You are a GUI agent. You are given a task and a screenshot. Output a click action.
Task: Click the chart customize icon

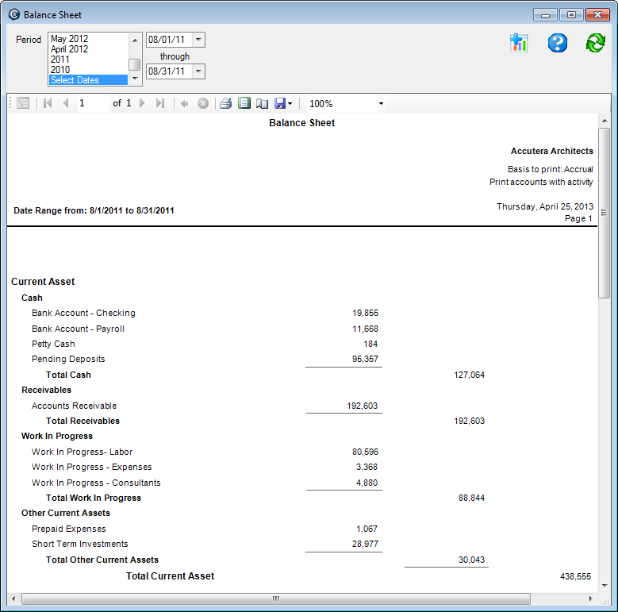(x=519, y=43)
